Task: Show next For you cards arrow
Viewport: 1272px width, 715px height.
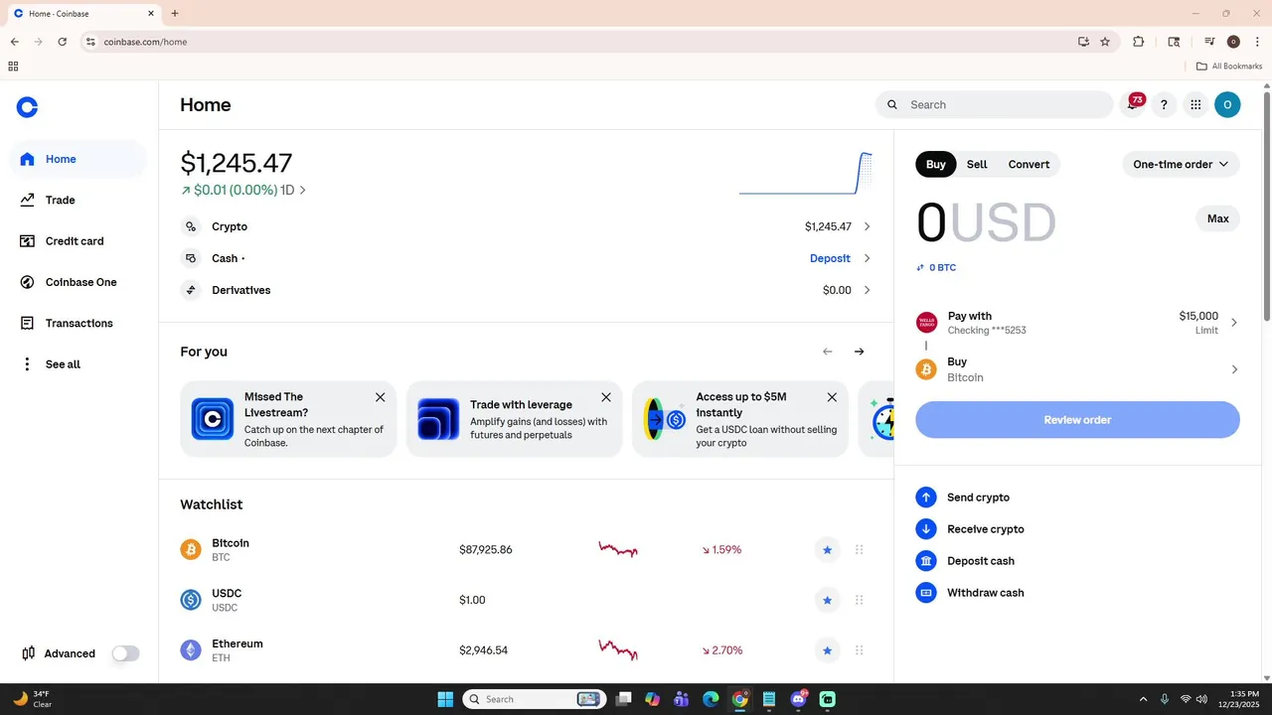Action: [x=860, y=352]
